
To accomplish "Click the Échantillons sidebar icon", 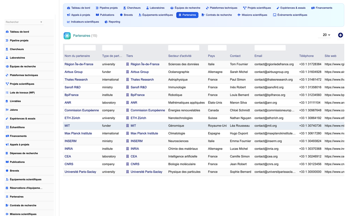I will click(x=7, y=127).
